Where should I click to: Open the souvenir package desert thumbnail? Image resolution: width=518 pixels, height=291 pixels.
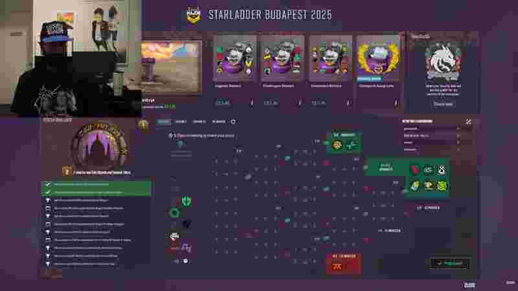(x=171, y=67)
